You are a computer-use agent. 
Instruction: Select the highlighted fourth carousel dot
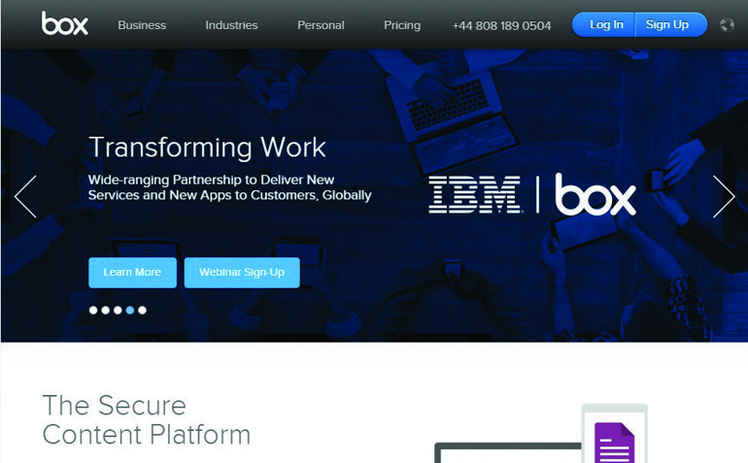click(x=130, y=311)
